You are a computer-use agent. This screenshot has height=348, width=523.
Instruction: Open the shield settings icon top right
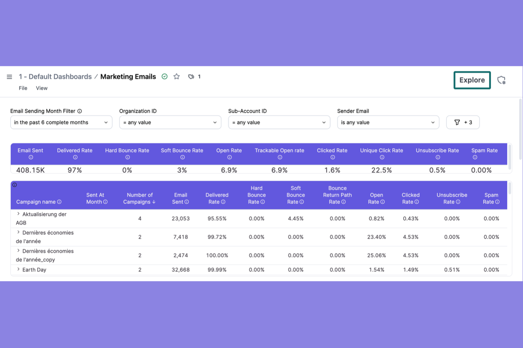pyautogui.click(x=501, y=80)
